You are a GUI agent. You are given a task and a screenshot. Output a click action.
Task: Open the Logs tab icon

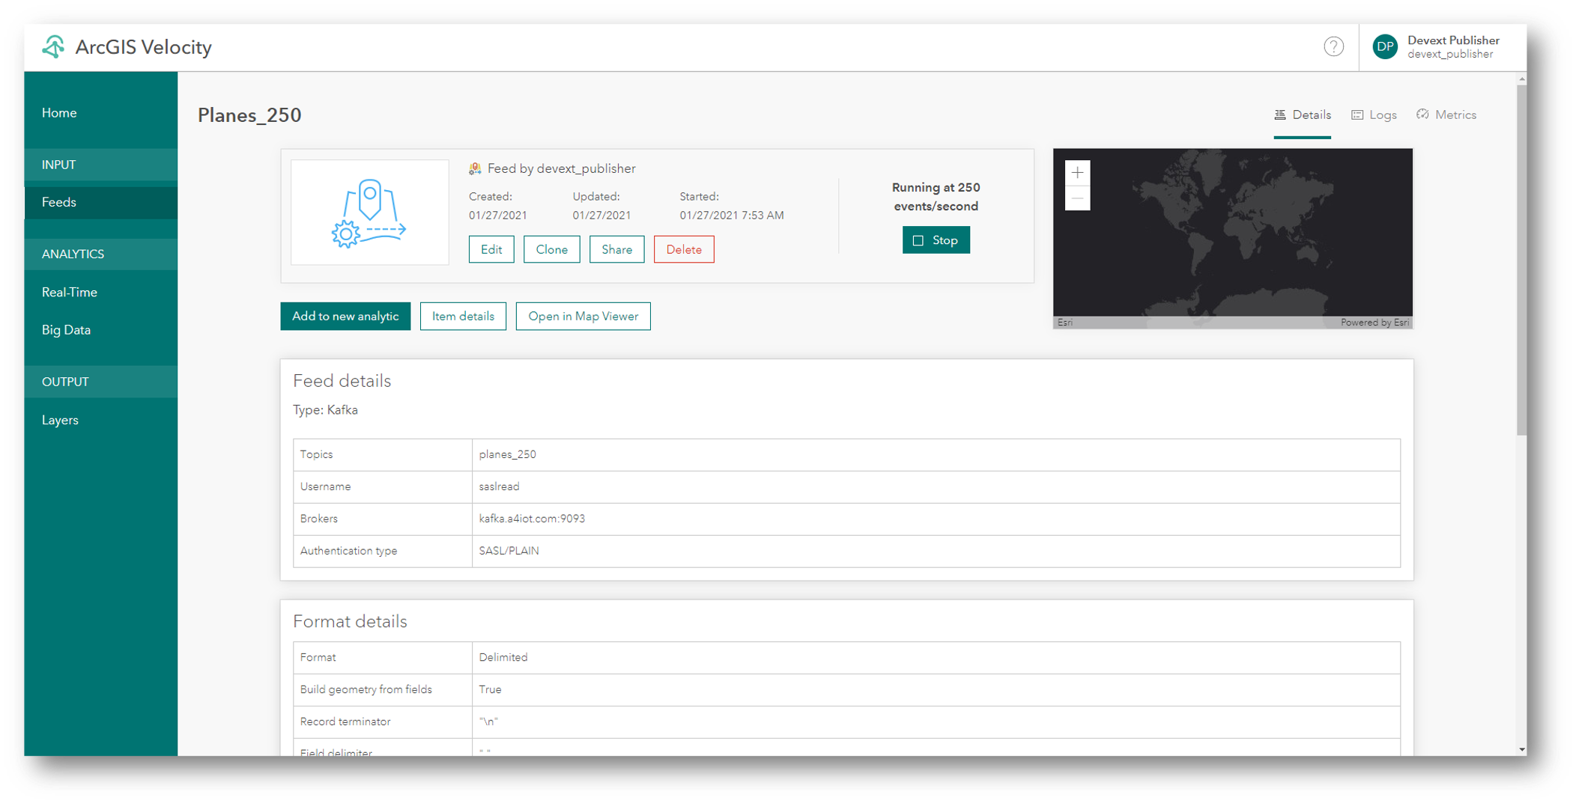point(1358,114)
